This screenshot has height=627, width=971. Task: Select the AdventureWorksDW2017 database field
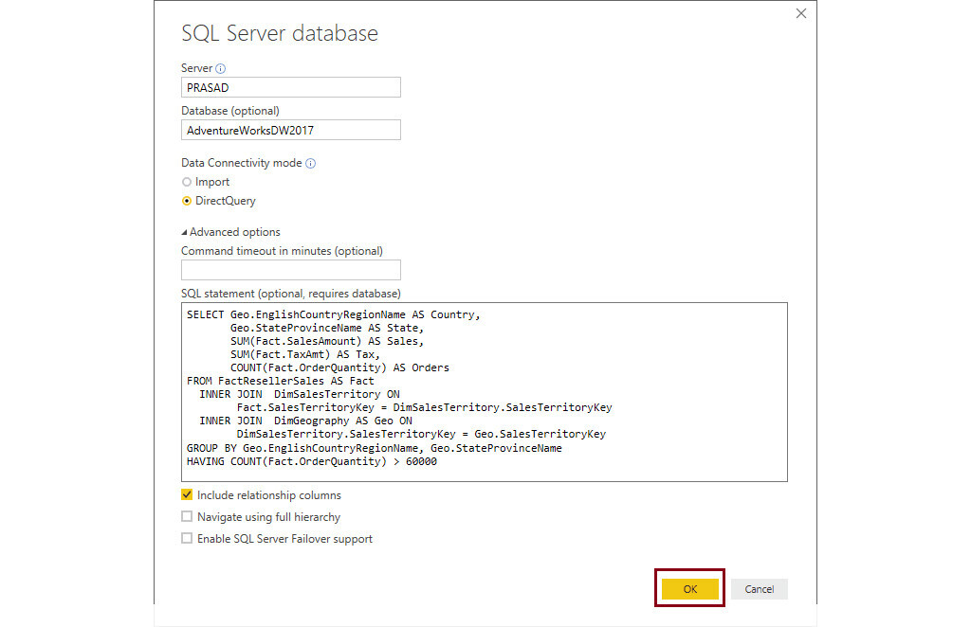point(290,130)
